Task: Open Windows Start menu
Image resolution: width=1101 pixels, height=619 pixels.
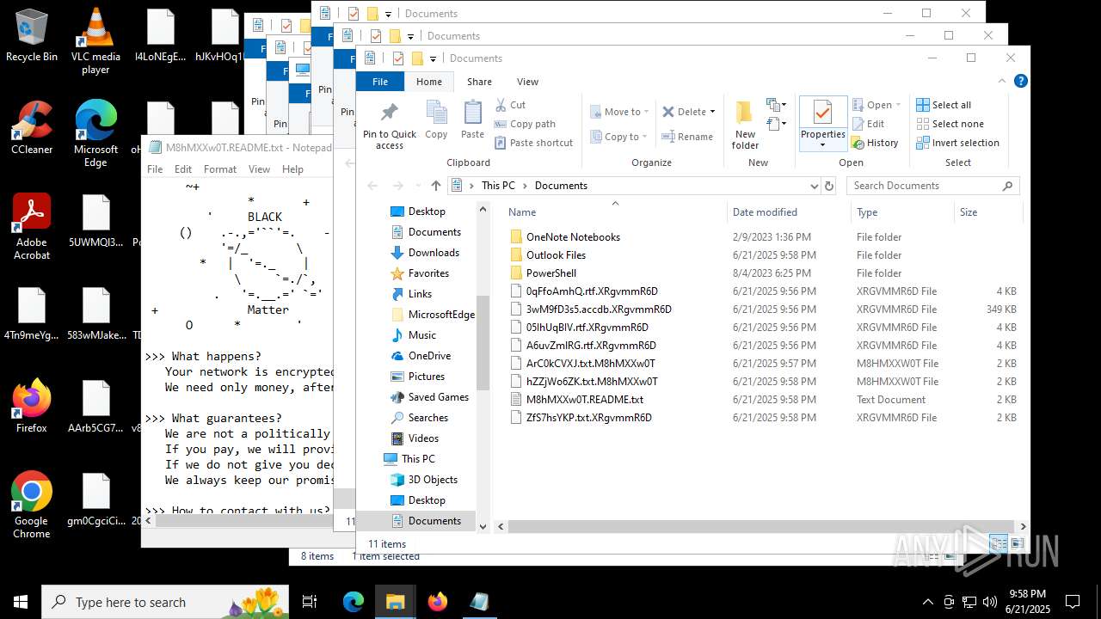Action: [x=20, y=602]
